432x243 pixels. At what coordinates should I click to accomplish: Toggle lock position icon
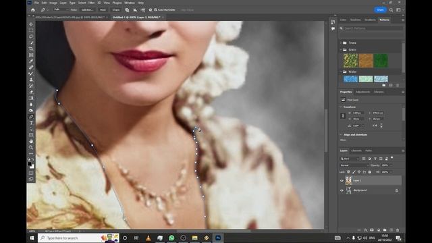pos(359,172)
